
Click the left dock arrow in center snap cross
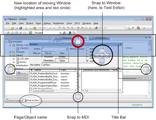[x=97, y=55]
